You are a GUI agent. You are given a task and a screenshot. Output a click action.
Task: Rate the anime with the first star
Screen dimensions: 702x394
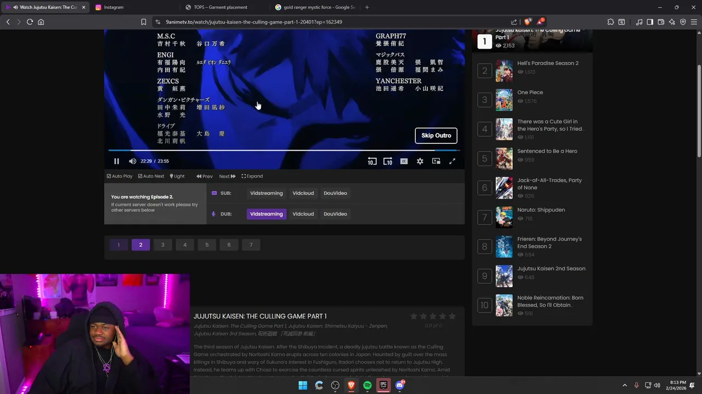click(x=414, y=316)
